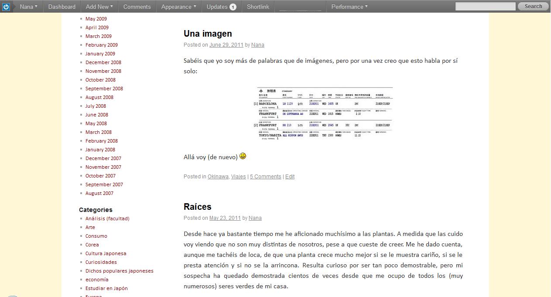The image size is (551, 297).
Task: Open the Cultura Japonesa category
Action: point(106,253)
